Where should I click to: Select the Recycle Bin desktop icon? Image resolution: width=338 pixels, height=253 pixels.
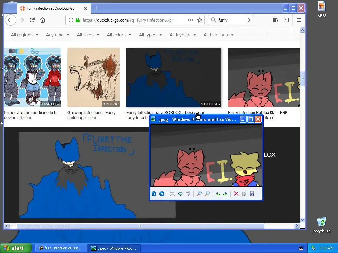click(321, 225)
